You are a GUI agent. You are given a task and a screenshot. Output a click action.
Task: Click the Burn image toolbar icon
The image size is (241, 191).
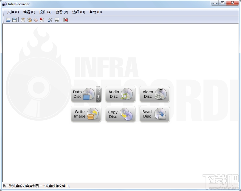pyautogui.click(x=29, y=20)
